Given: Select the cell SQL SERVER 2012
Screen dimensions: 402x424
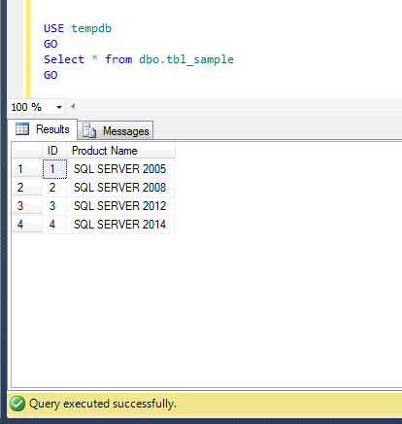Looking at the screenshot, I should 120,205.
